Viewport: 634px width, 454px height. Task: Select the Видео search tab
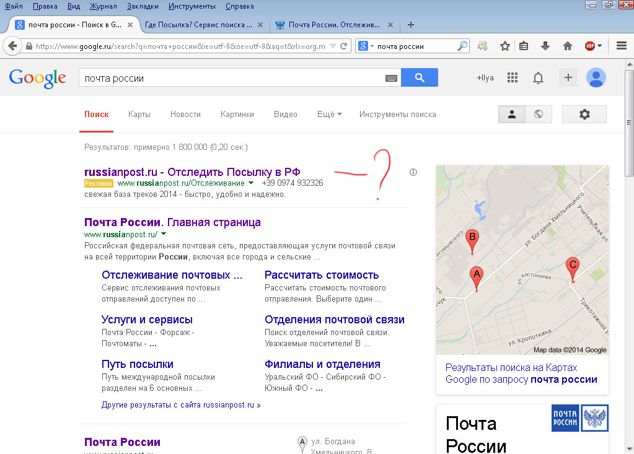click(286, 115)
